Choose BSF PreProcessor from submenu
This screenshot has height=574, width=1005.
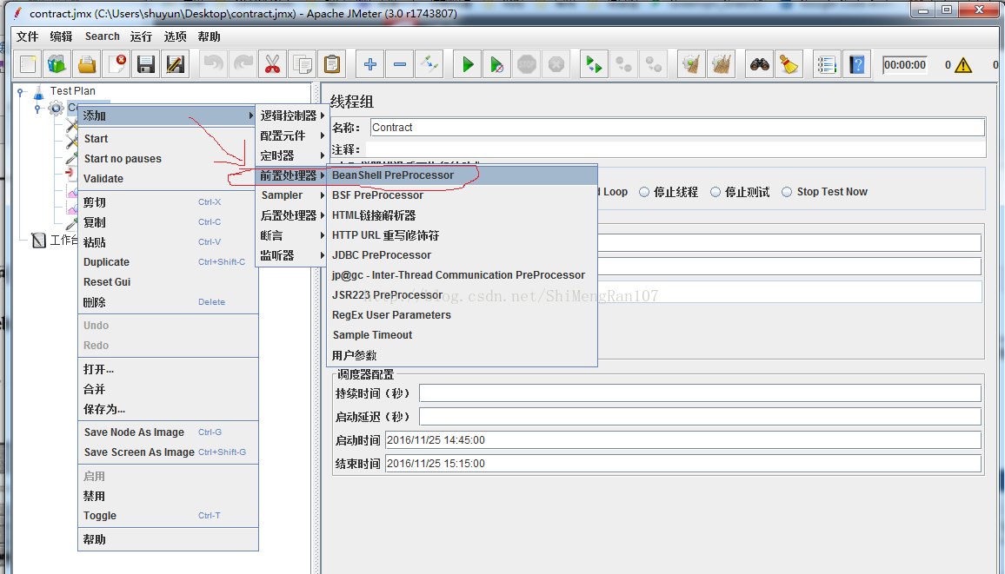[463, 195]
